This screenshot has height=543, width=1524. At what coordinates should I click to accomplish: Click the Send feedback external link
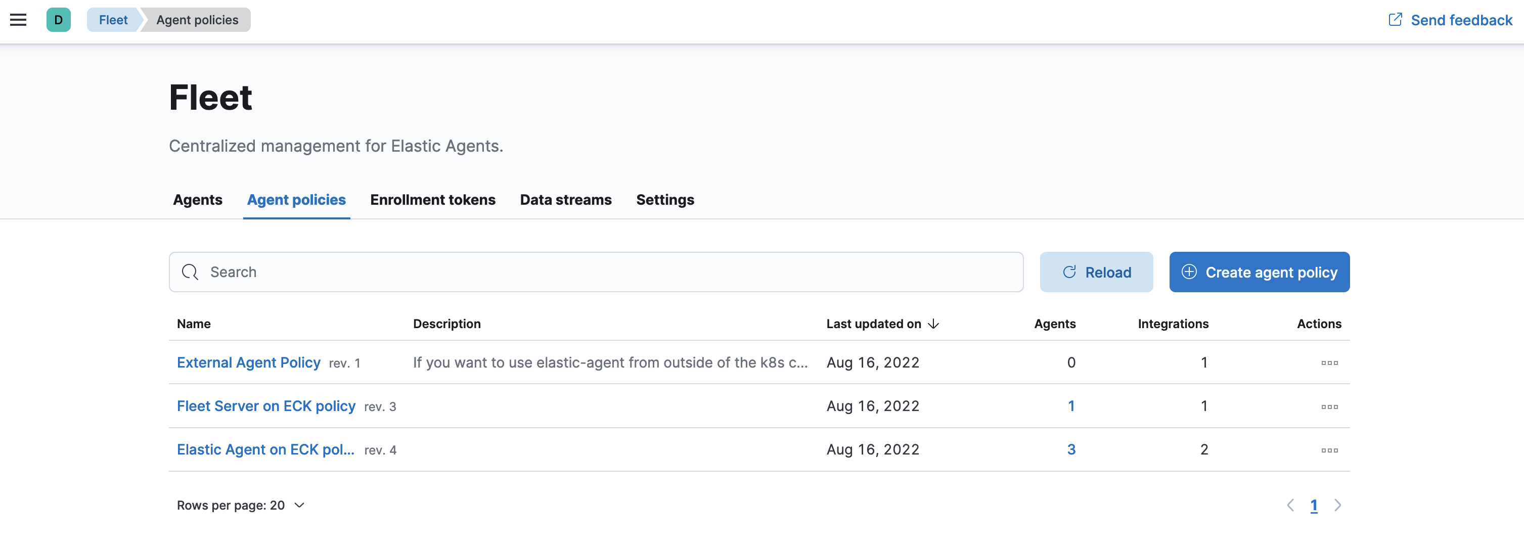click(1450, 20)
